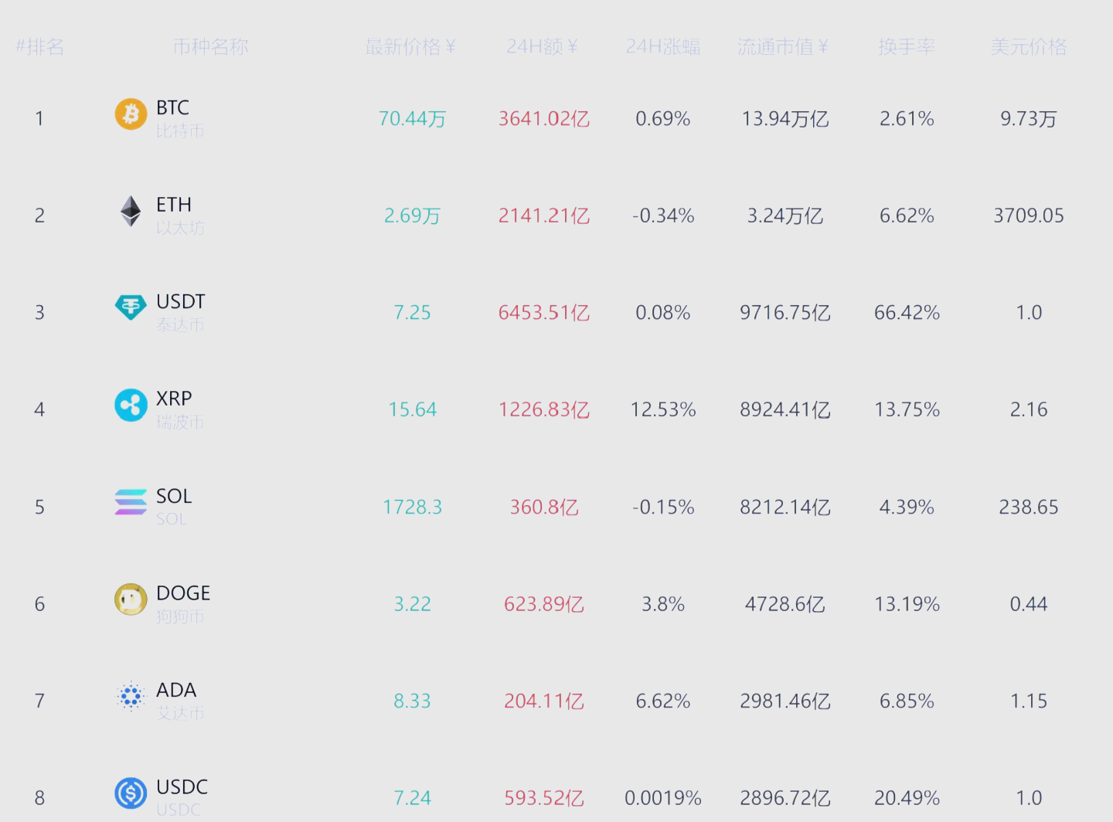Click the USDC dollar circle icon
Viewport: 1113px width, 822px height.
point(131,793)
